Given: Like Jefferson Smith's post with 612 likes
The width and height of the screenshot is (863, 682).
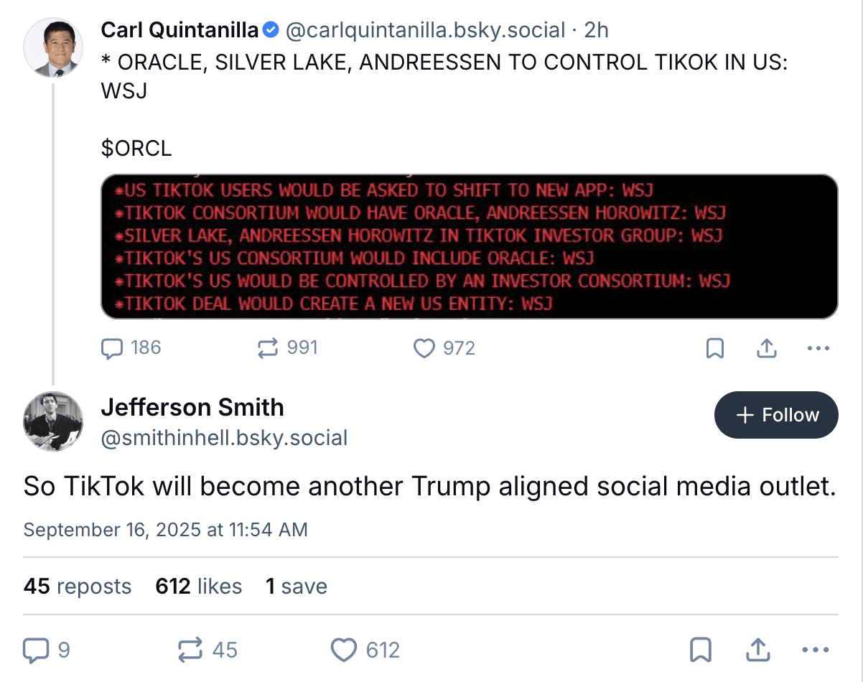Looking at the screenshot, I should tap(344, 650).
